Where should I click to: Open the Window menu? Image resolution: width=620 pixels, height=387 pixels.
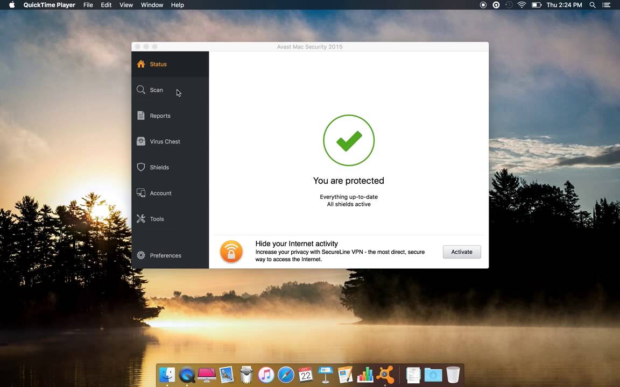(152, 5)
